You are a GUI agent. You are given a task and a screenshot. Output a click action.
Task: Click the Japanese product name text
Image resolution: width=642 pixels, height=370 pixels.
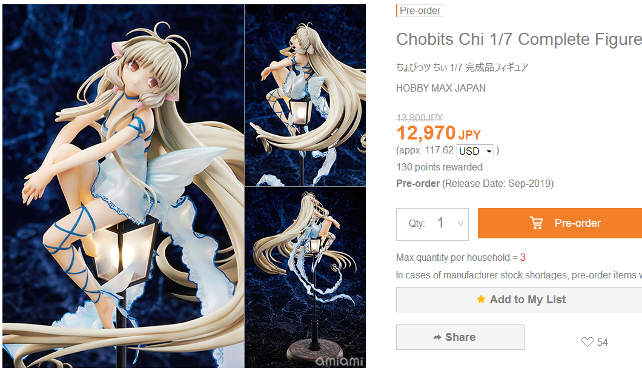coord(462,67)
